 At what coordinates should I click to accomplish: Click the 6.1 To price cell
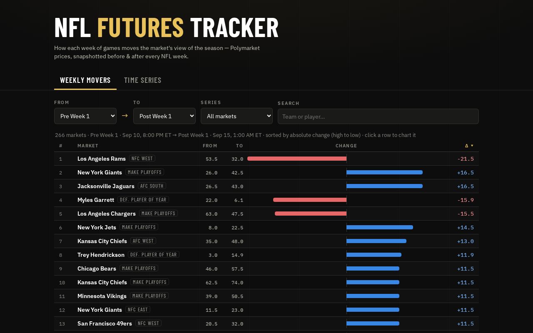coord(239,200)
